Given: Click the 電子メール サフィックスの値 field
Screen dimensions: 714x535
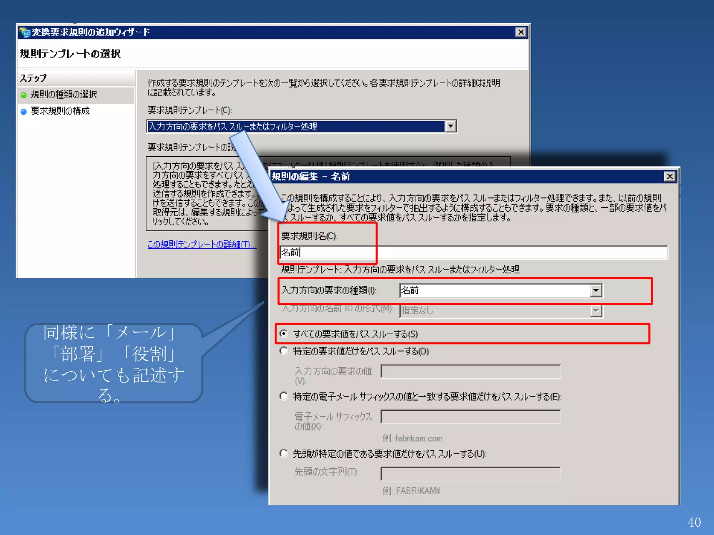Looking at the screenshot, I should click(471, 417).
